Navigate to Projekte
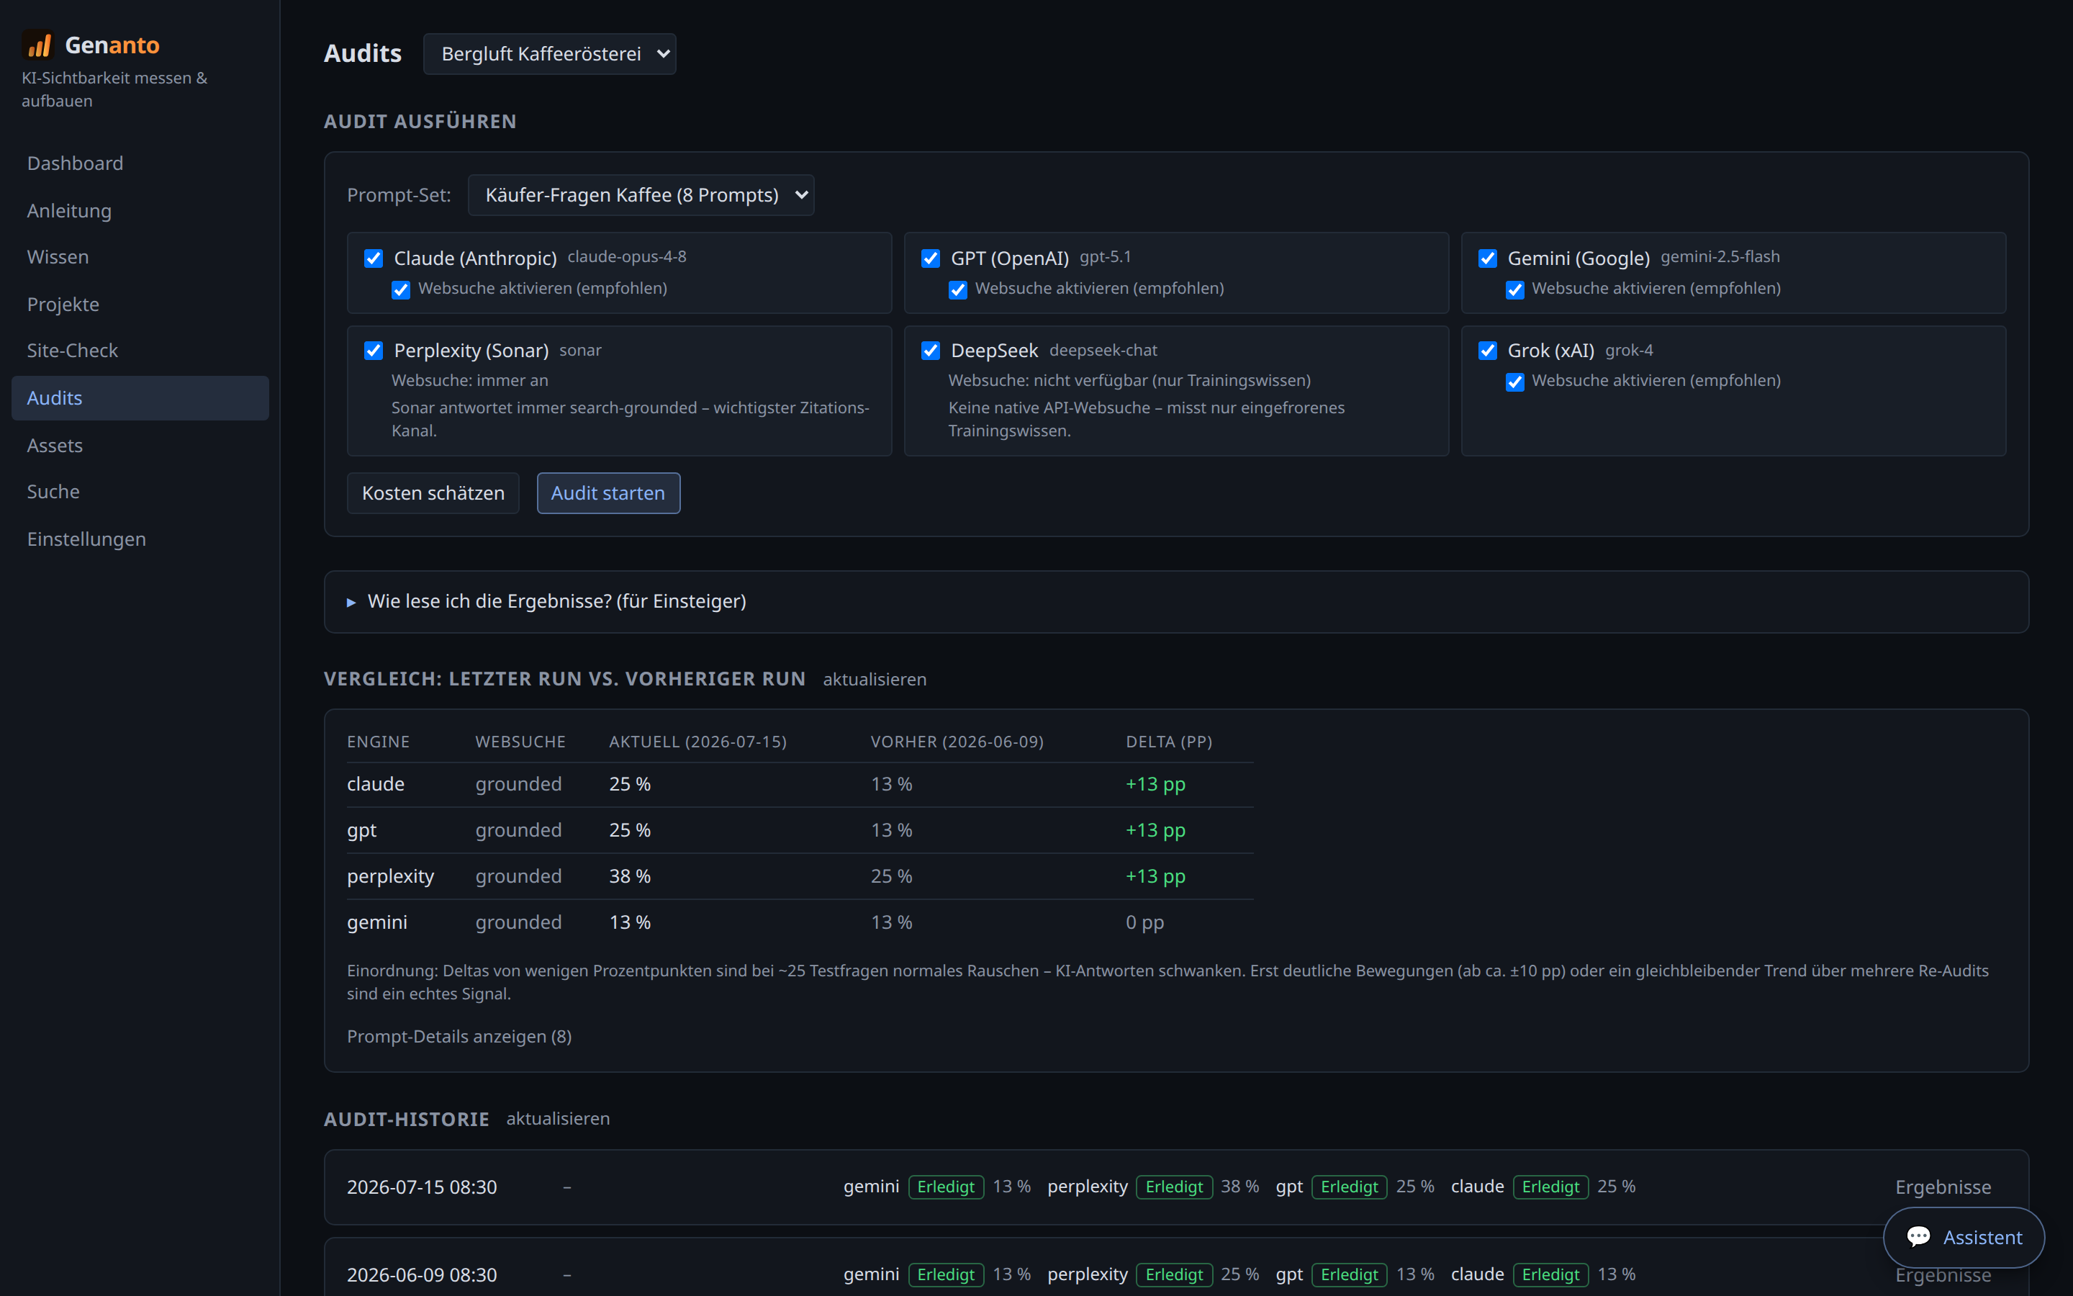This screenshot has height=1296, width=2073. 140,305
